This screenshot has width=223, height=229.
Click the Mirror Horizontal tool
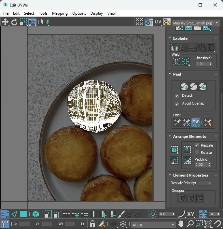(x=45, y=22)
